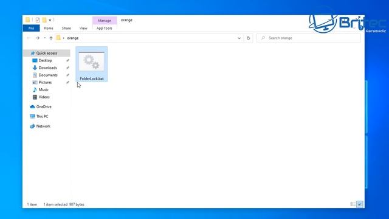
Task: Open Desktop in navigation pane
Action: (45, 61)
